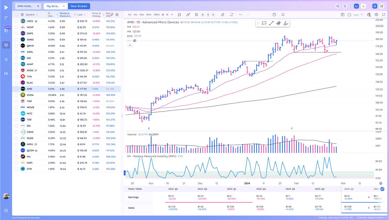Open chart type candlestick selector
This screenshot has height=220, width=389.
click(x=180, y=15)
